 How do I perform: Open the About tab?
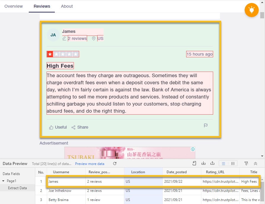point(67,6)
